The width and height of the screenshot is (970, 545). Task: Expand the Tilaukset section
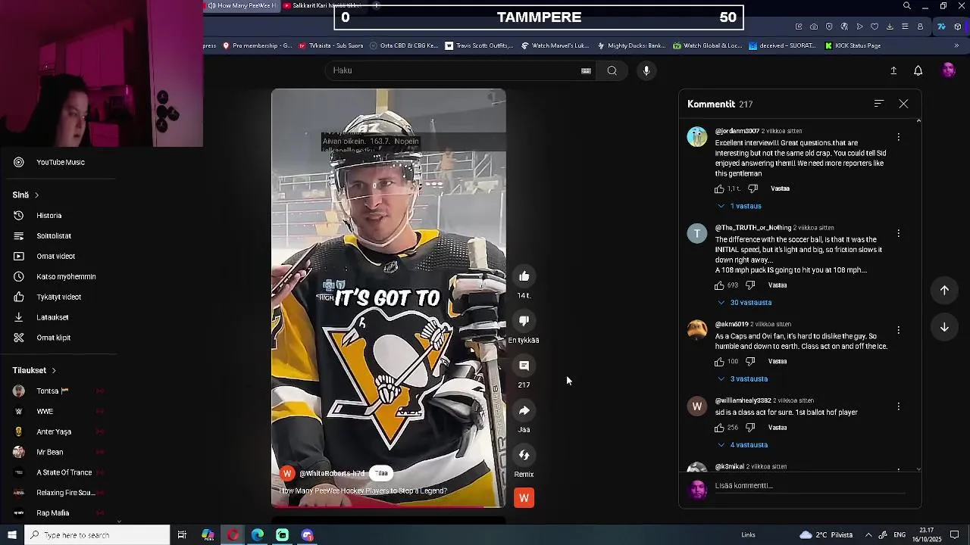tap(34, 370)
